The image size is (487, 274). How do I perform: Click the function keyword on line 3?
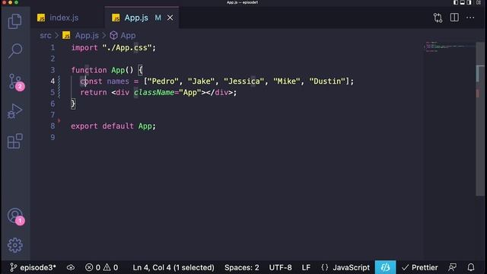click(x=89, y=70)
